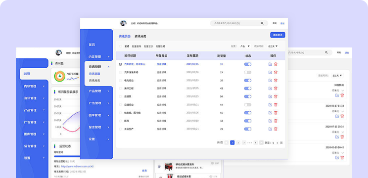Delete the 电力行业 row
Screen dimensions: 368x178
276,81
